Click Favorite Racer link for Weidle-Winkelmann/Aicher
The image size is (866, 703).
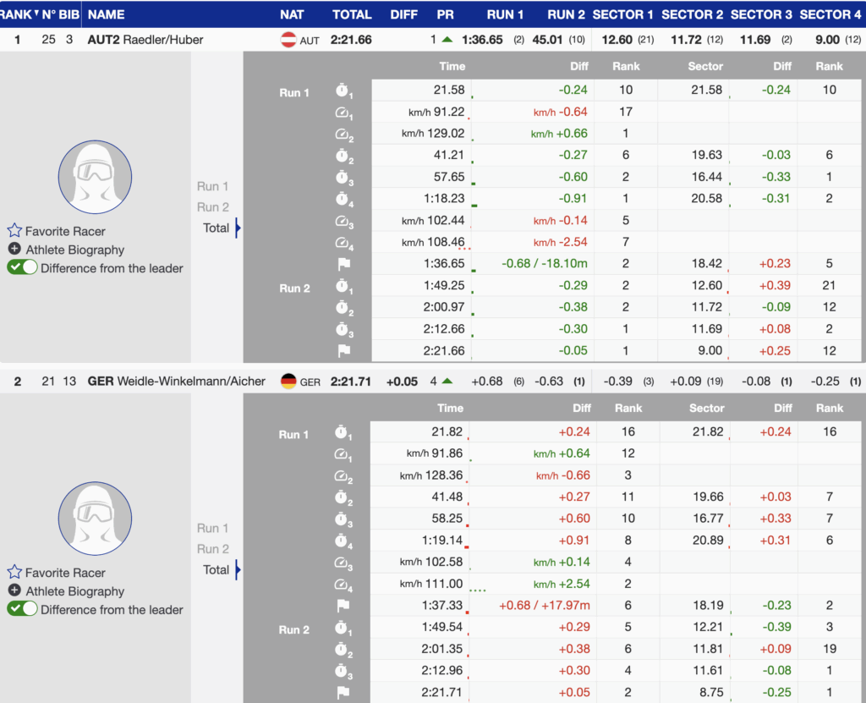click(x=65, y=573)
